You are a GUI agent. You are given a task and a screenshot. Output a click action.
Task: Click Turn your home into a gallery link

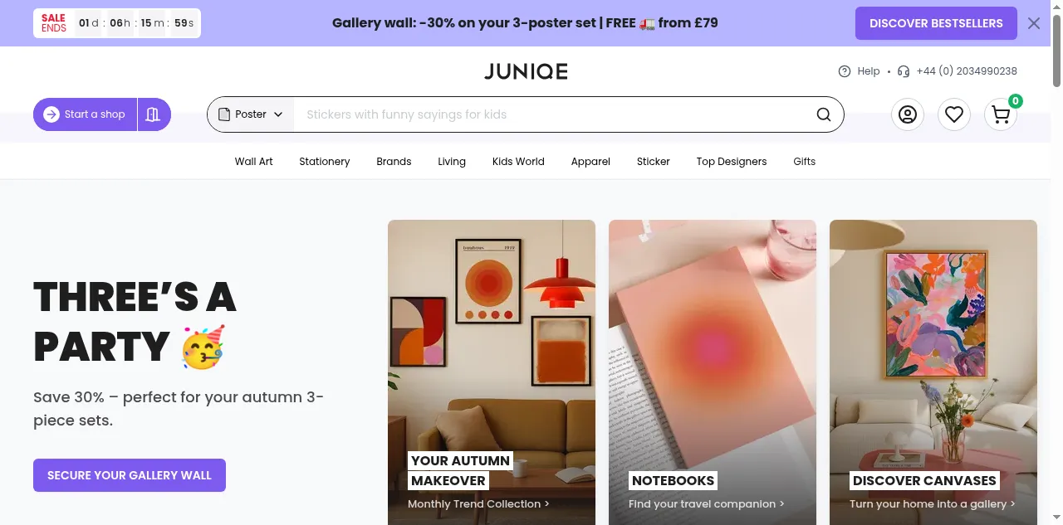tap(932, 503)
